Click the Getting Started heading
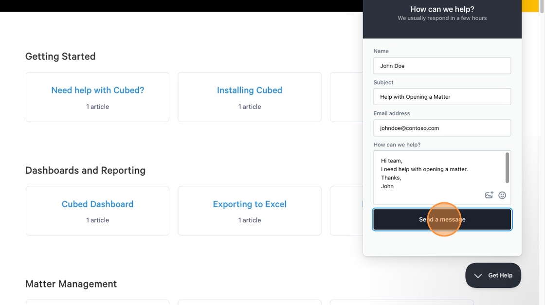The image size is (545, 305). click(60, 56)
